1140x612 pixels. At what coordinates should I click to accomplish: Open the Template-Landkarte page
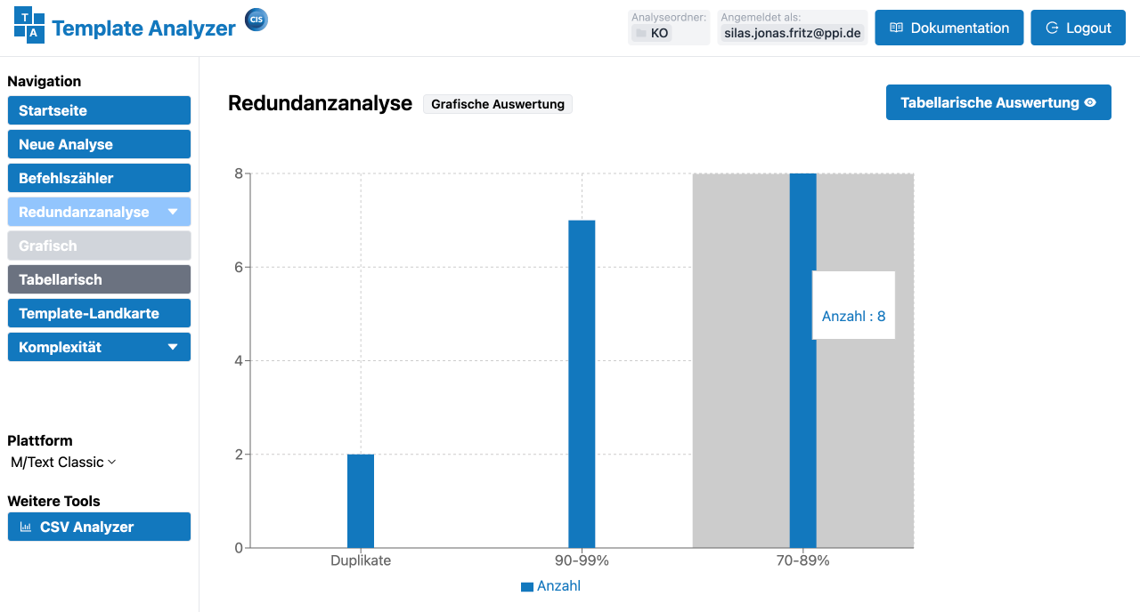tap(99, 314)
